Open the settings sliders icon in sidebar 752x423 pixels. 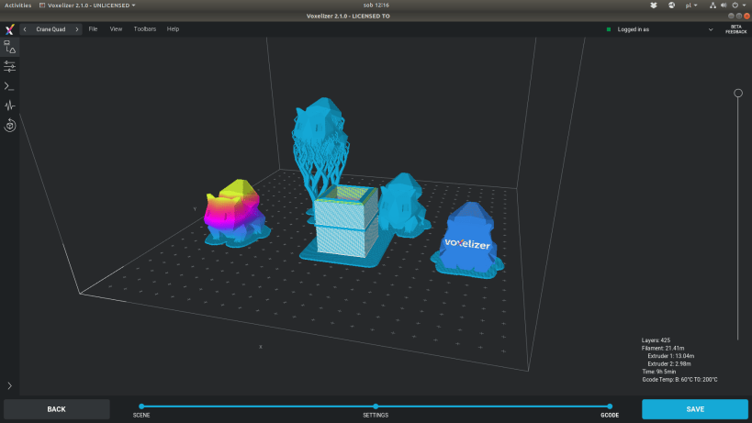(9, 66)
